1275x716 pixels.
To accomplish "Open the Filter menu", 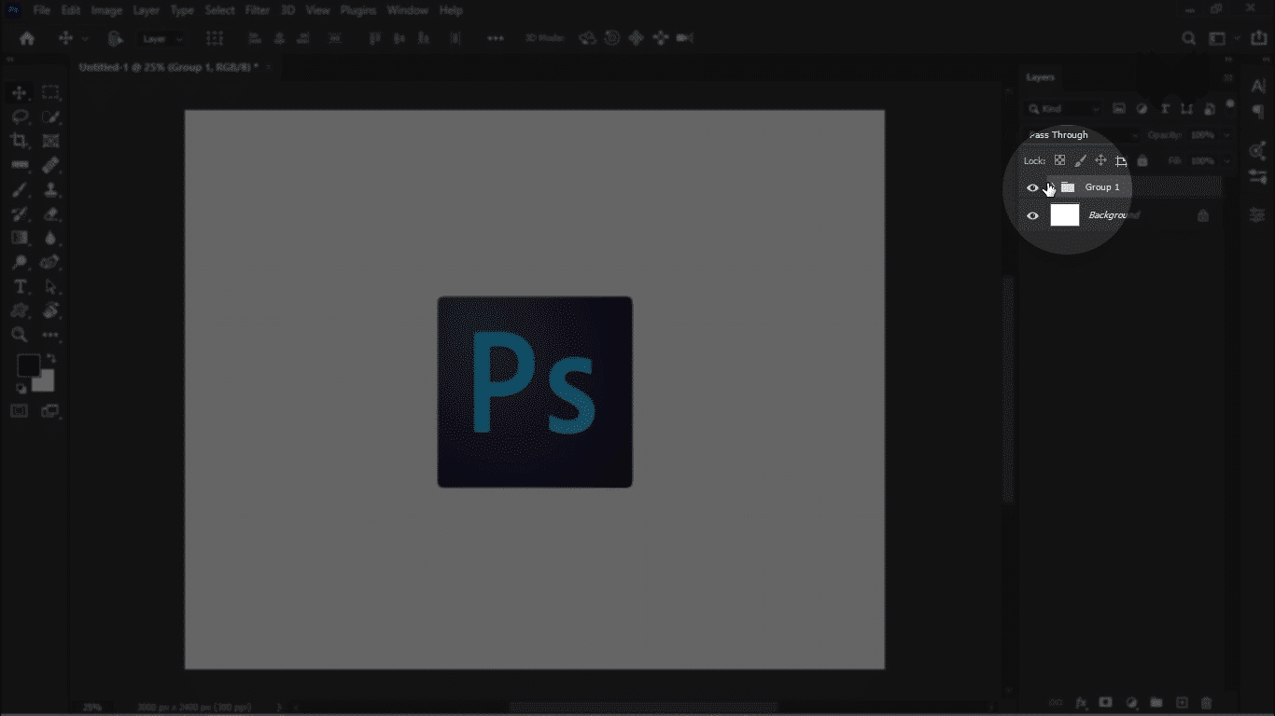I will pos(257,10).
